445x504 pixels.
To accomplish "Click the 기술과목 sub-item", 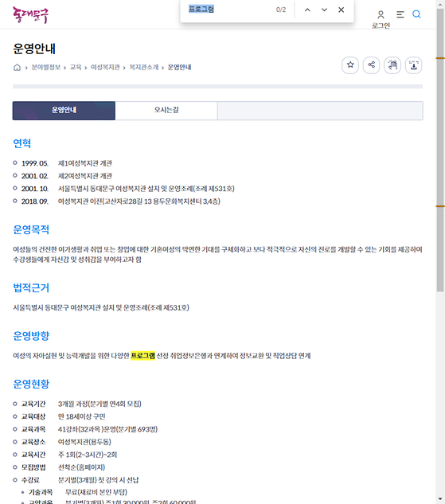I will [x=41, y=492].
